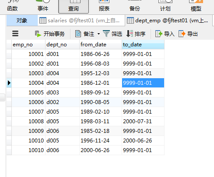Viewport: 214px width, 177px height.
Task: Select the from_date cell 1996-08-03
Action: (101, 64)
